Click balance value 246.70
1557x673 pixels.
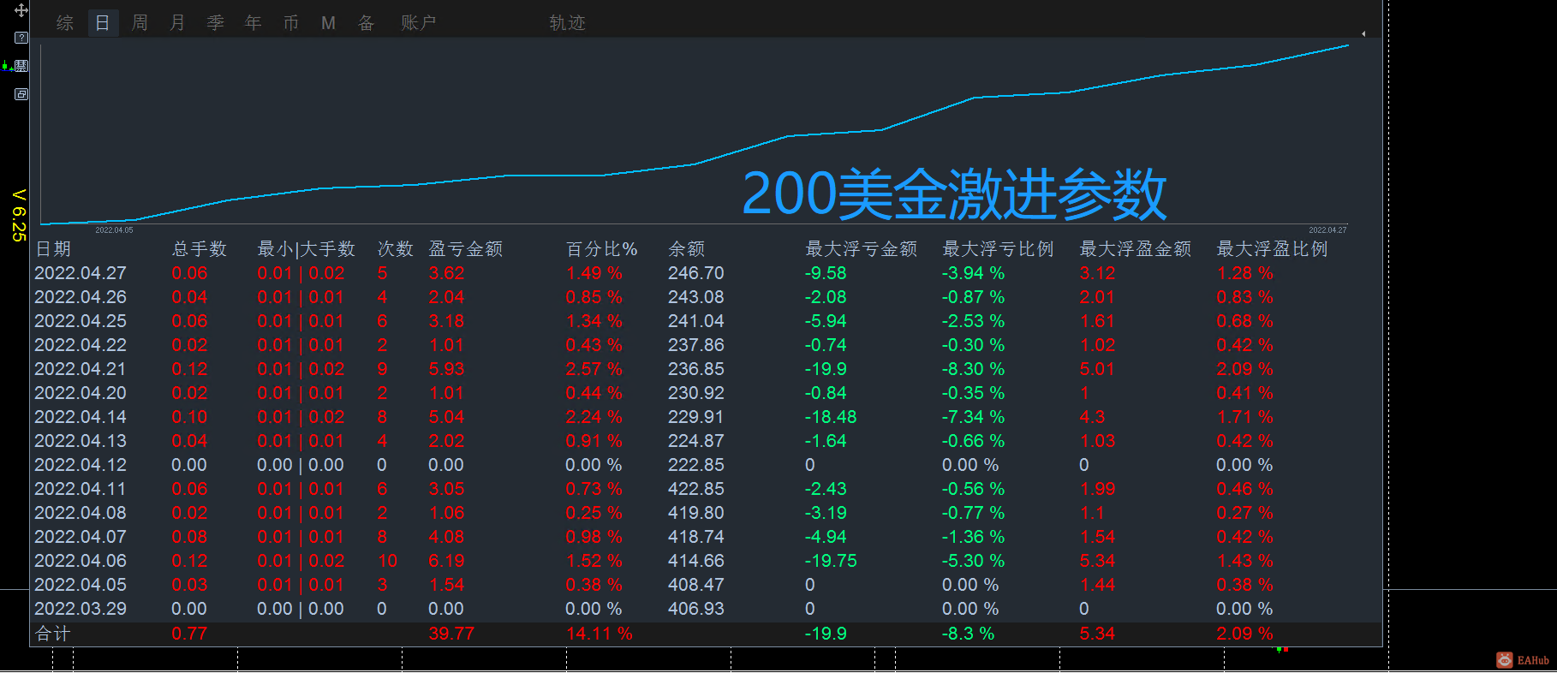click(696, 273)
